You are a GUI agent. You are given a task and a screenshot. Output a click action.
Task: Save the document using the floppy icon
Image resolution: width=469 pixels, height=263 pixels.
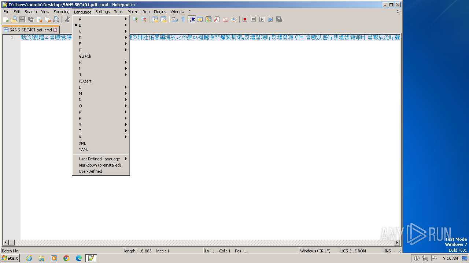22,19
